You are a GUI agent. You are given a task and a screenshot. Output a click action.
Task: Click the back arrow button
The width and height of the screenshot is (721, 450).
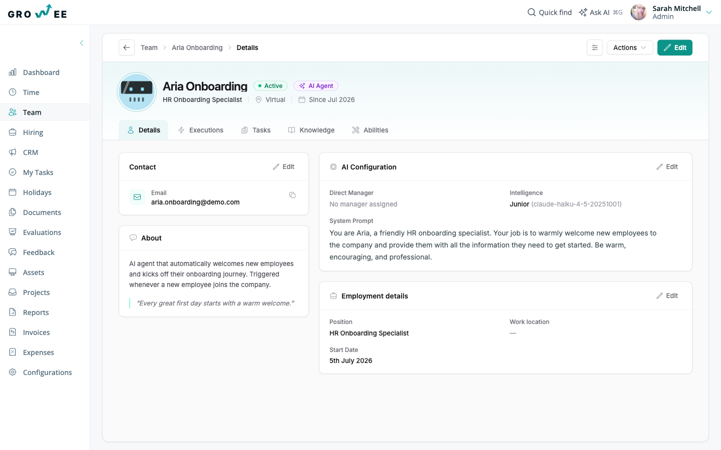click(127, 47)
